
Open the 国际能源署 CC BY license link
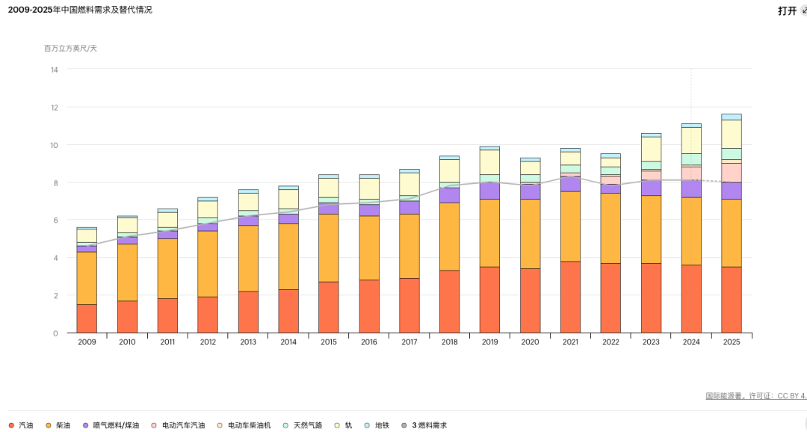[x=755, y=396]
